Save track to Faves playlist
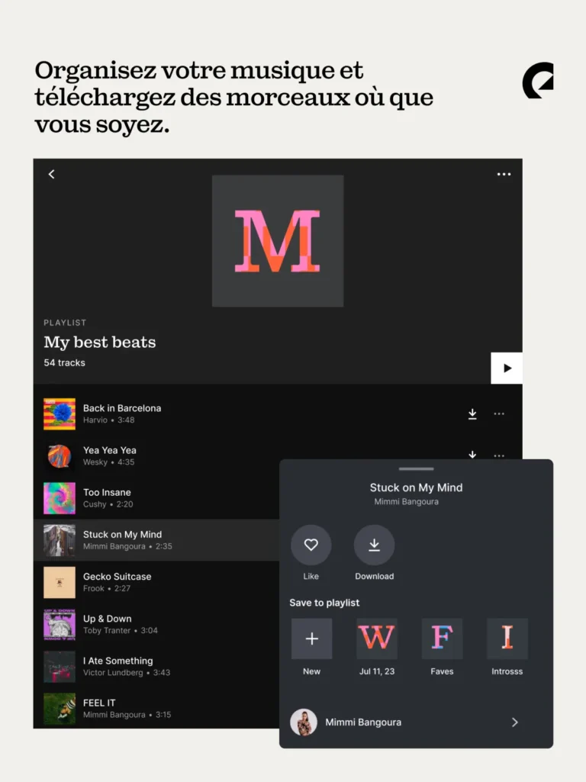586x782 pixels. click(442, 639)
